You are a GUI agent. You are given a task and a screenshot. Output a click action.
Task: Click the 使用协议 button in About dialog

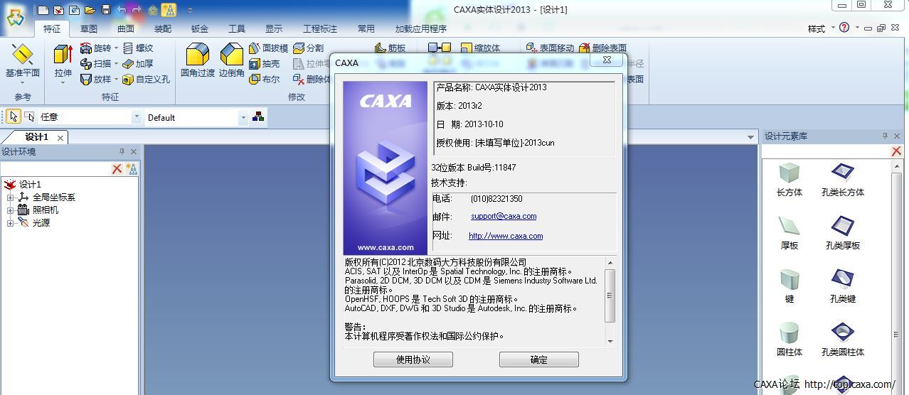[413, 359]
